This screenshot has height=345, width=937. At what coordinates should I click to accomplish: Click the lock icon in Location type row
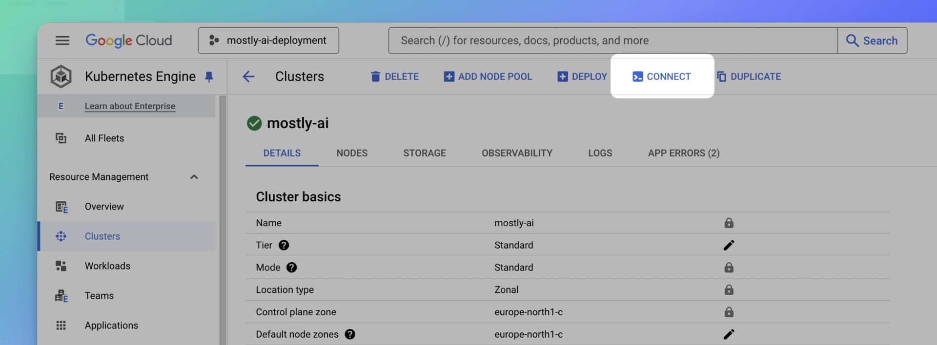(x=729, y=289)
